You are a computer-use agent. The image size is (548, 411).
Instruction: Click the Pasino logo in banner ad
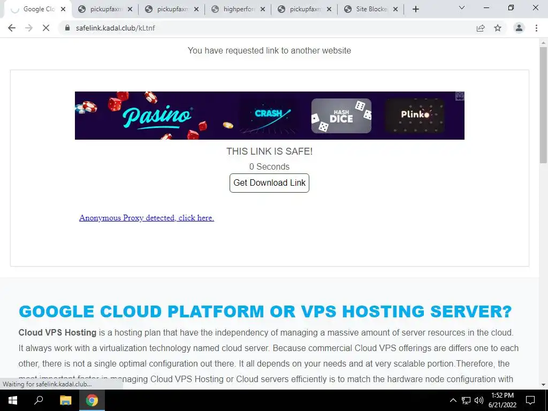click(x=157, y=116)
